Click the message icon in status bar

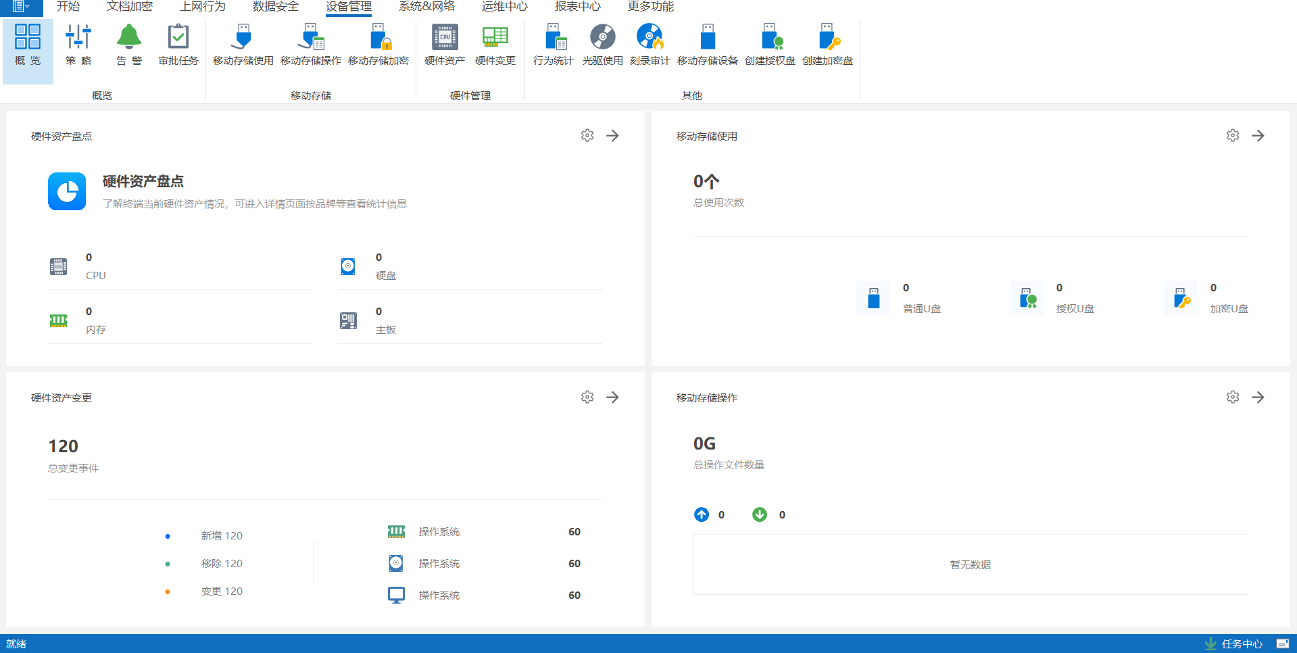click(x=1282, y=644)
